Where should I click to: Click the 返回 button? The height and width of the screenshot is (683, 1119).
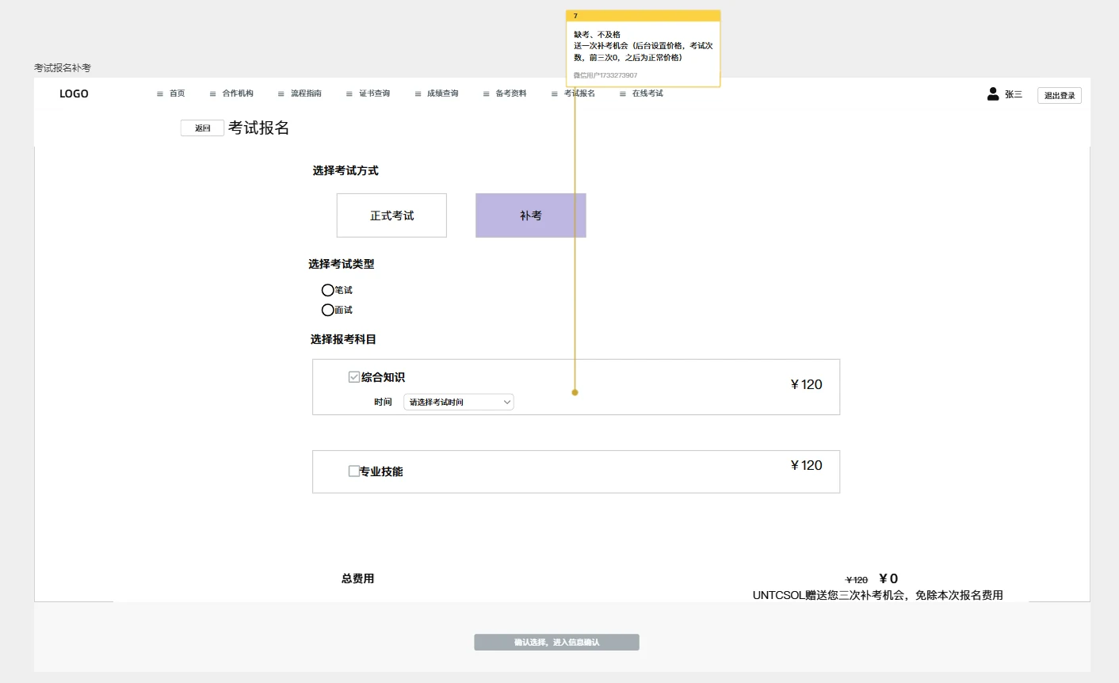(203, 128)
